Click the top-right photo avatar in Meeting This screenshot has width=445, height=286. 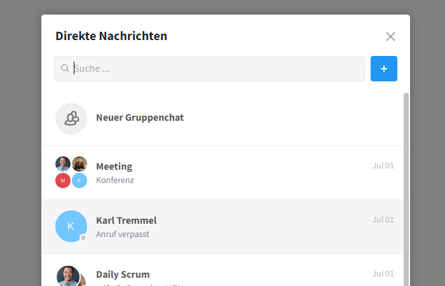tap(79, 164)
